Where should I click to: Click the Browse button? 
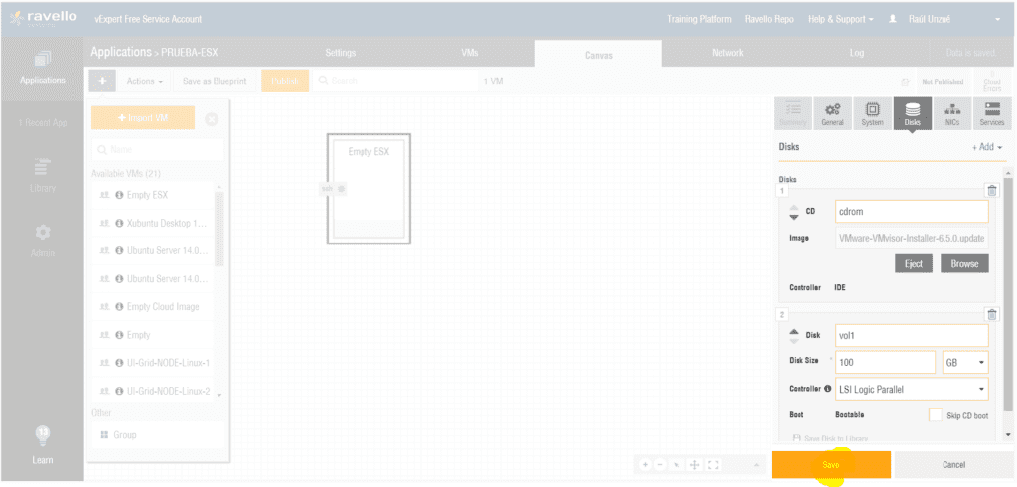(x=964, y=264)
